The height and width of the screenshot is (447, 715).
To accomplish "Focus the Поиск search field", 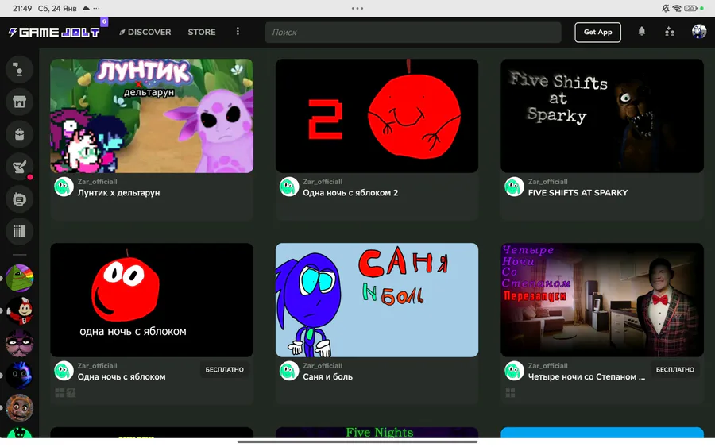I will 413,33.
